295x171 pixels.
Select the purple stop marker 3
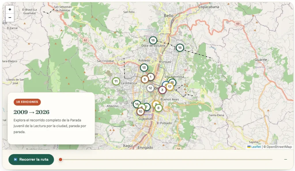[x=162, y=90]
